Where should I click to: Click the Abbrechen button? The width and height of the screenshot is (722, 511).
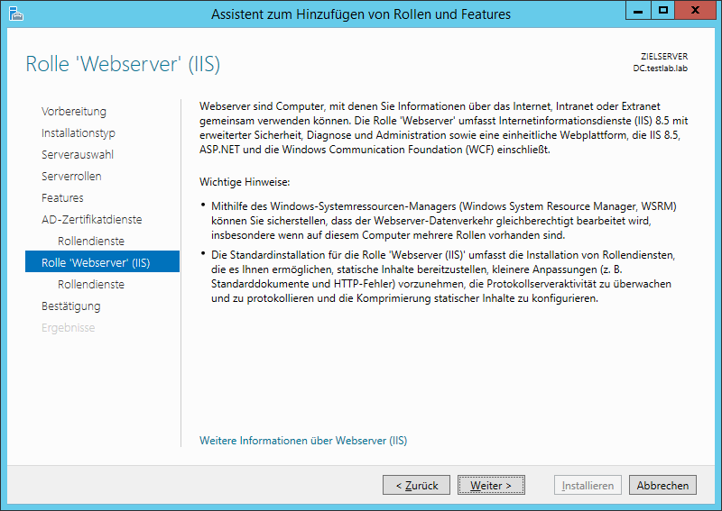662,485
